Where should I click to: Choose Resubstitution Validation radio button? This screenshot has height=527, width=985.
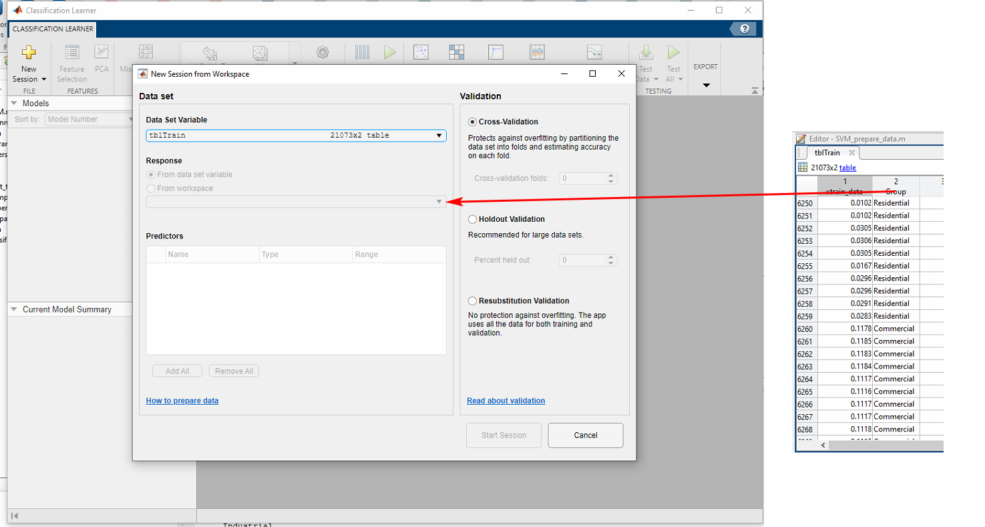click(473, 301)
